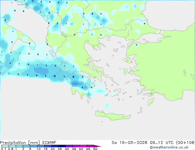The width and height of the screenshot is (195, 150).
Task: Click the '0.1' legend value label
Action: [x=3, y=149]
